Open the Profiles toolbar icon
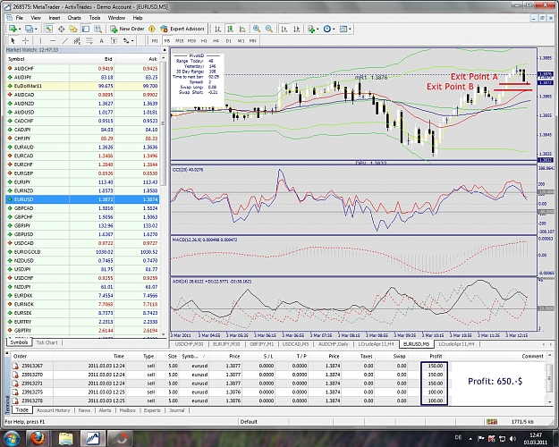Image resolution: width=559 pixels, height=447 pixels. click(x=29, y=29)
